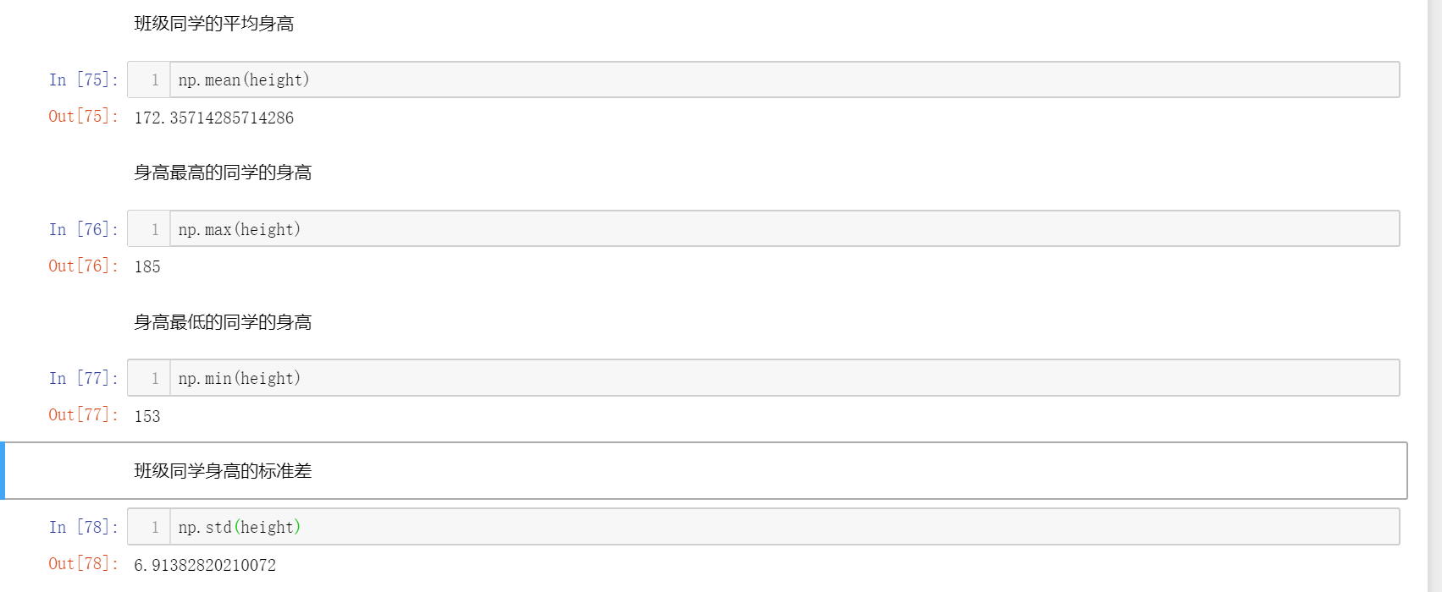1442x592 pixels.
Task: Place cursor in np.std(height) cell
Action: [762, 527]
